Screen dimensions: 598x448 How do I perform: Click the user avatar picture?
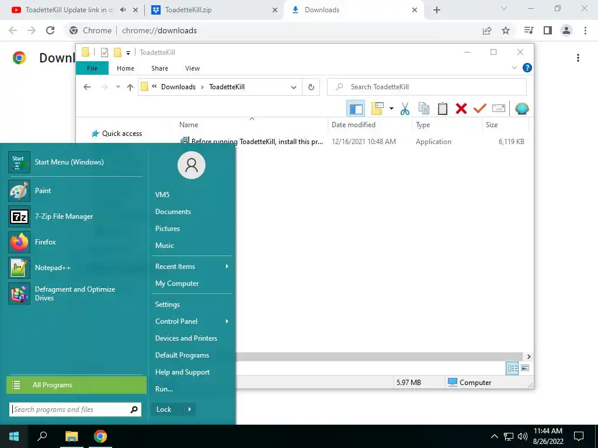[x=192, y=165]
